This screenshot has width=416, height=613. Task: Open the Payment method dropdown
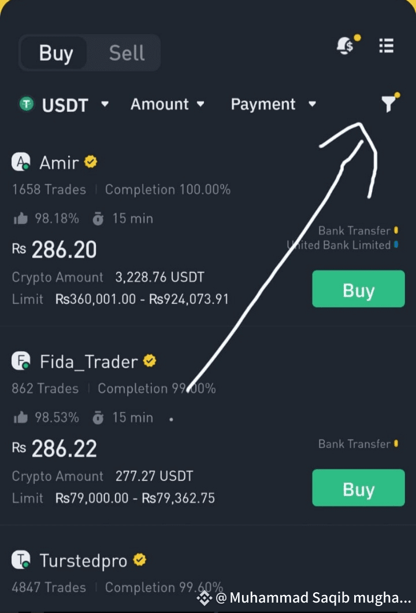point(273,104)
